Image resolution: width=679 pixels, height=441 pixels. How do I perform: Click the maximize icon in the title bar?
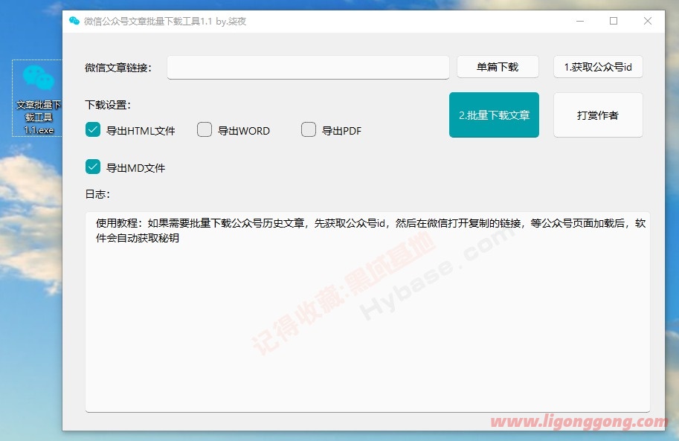614,22
